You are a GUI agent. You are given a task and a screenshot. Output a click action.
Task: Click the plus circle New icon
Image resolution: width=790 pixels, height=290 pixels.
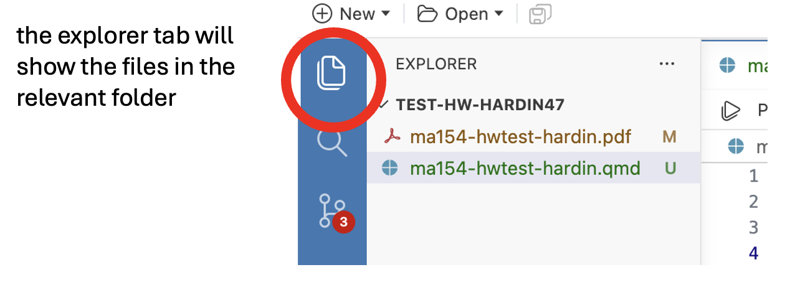pyautogui.click(x=322, y=14)
